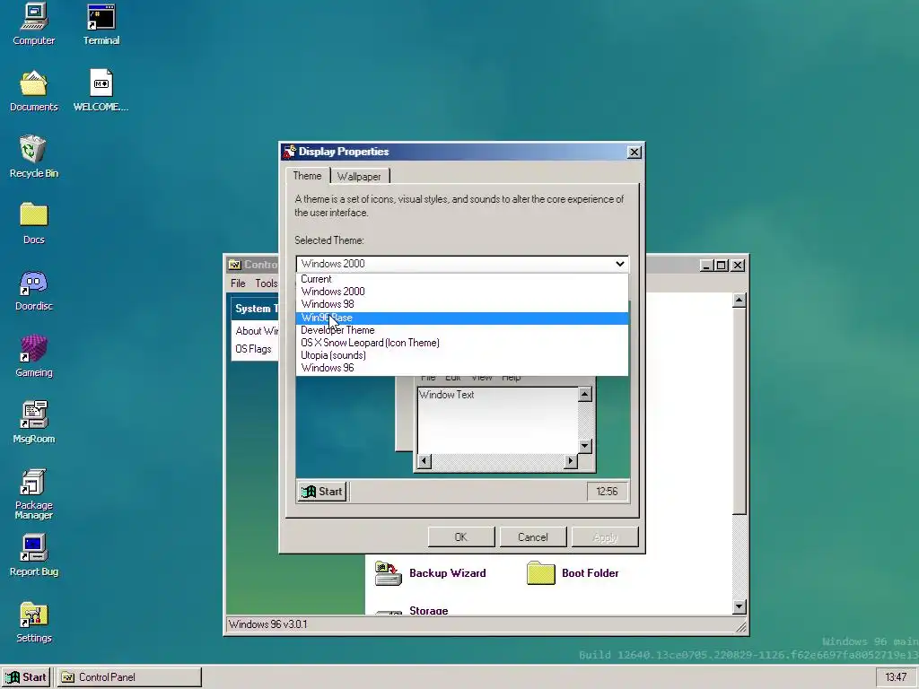Choose OS X Snow Leopard icon theme
Viewport: 919px width, 689px height.
tap(462, 343)
